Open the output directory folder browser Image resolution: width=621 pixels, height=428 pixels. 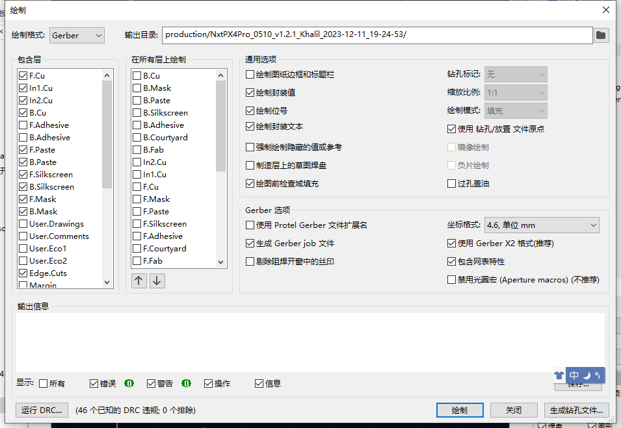tap(600, 35)
